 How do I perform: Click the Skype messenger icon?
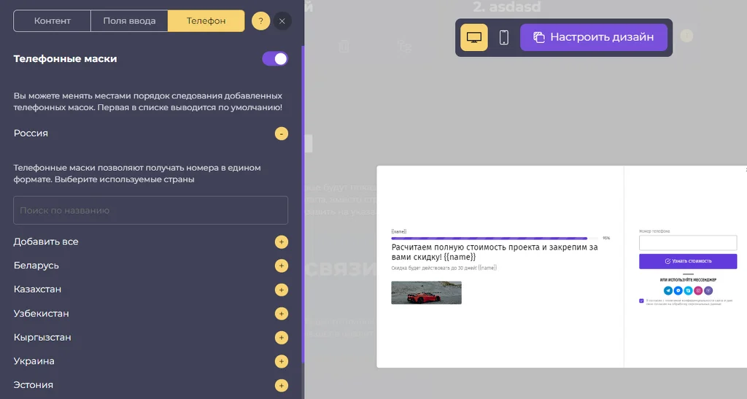point(688,290)
